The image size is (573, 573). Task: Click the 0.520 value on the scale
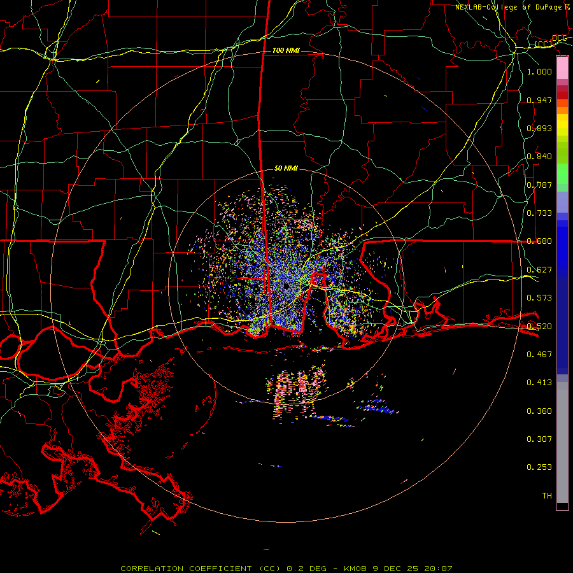coord(539,326)
